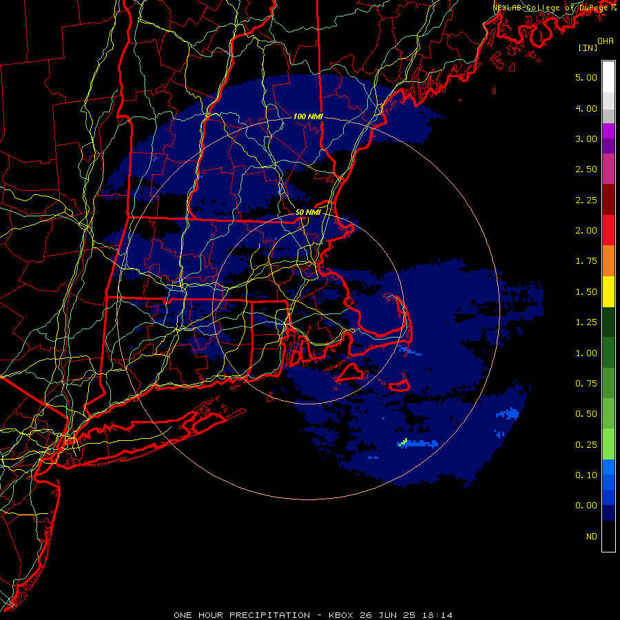
Task: Click the OHA product label
Action: coord(606,41)
